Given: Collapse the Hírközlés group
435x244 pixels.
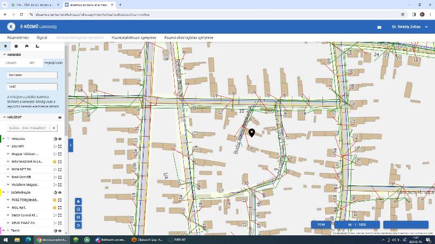Looking at the screenshot, I should (4, 139).
